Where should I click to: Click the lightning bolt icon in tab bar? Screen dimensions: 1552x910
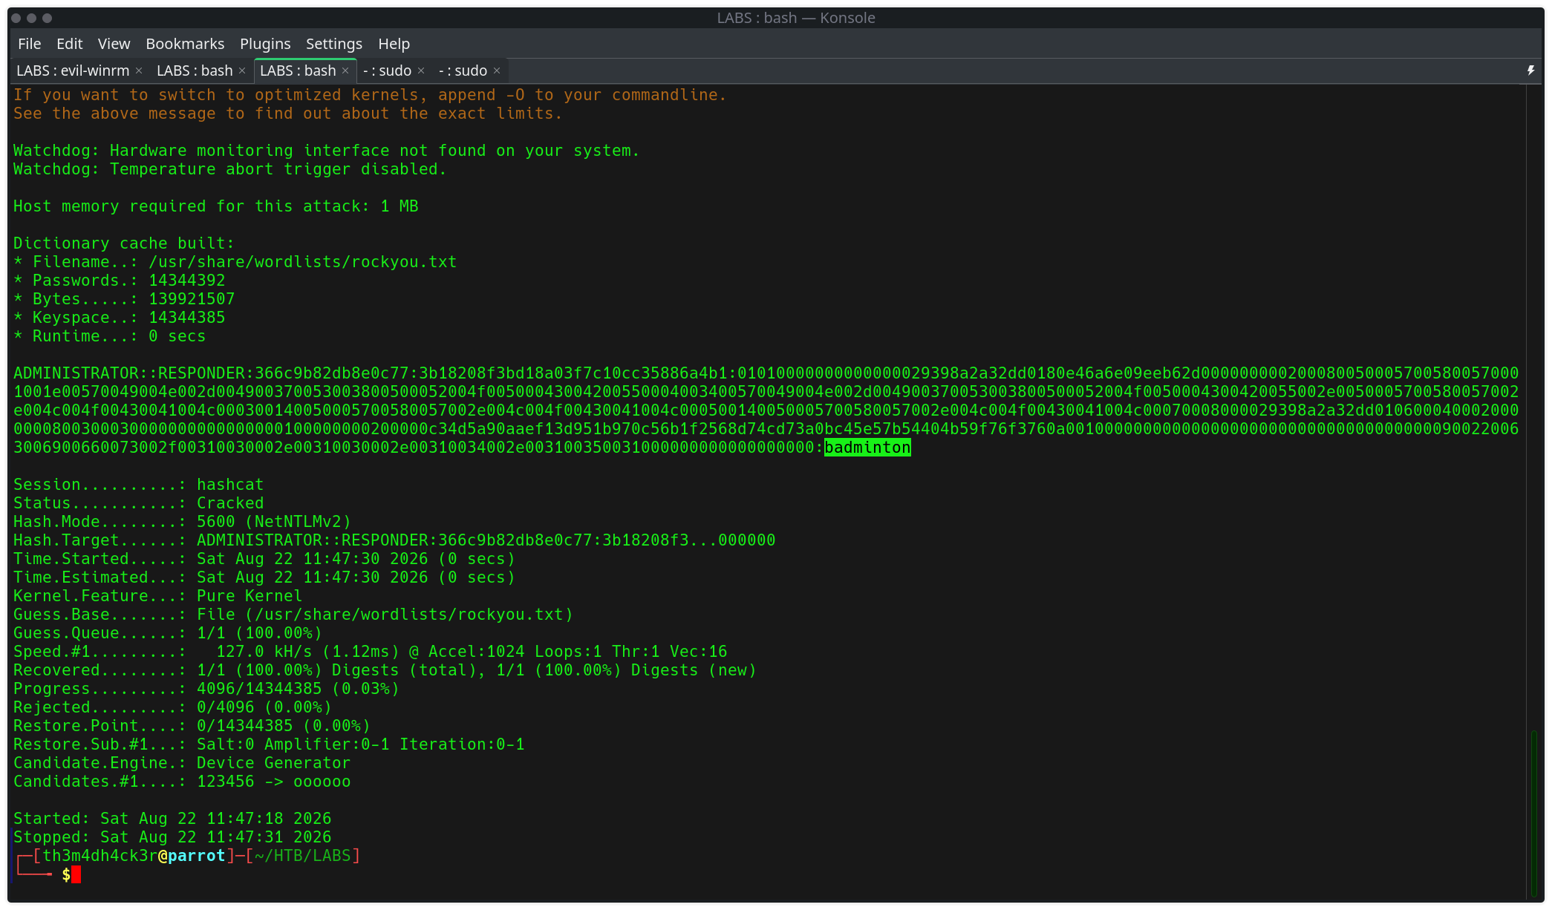coord(1530,71)
